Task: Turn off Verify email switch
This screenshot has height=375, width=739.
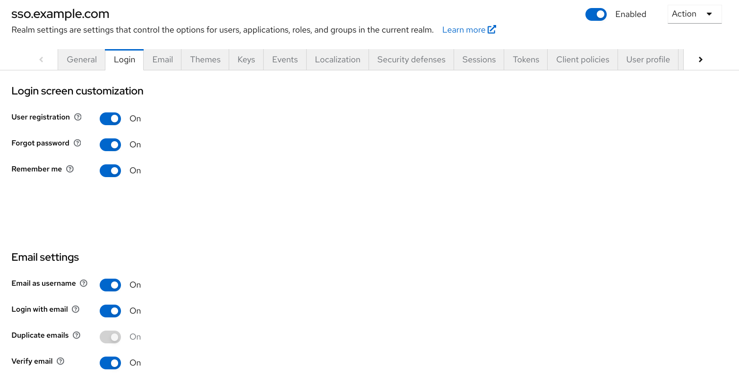Action: tap(110, 363)
